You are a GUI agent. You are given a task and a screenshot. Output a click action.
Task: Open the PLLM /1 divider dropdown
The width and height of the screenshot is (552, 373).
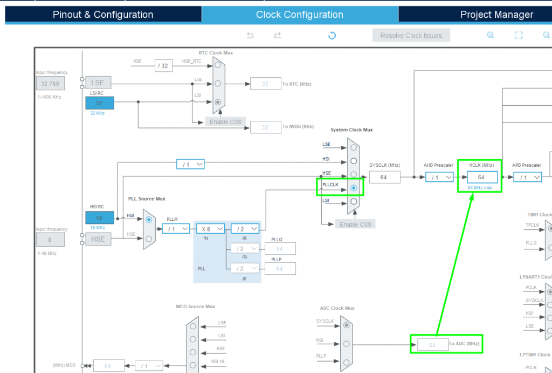pyautogui.click(x=176, y=228)
